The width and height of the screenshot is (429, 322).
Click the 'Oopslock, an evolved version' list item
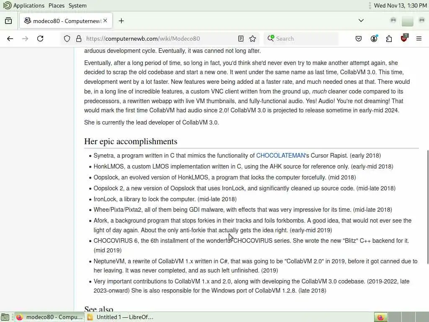click(225, 177)
